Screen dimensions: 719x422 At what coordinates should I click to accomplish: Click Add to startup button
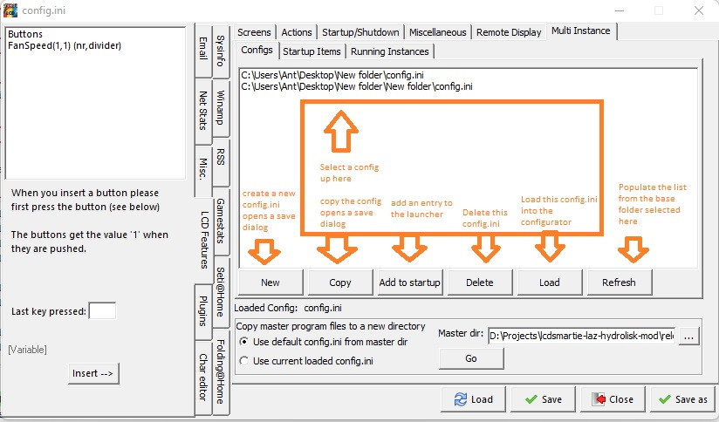pyautogui.click(x=410, y=282)
